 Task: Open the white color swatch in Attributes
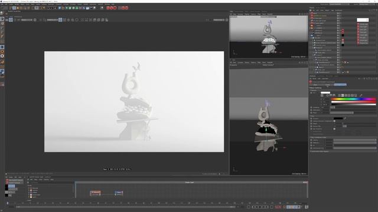point(325,92)
